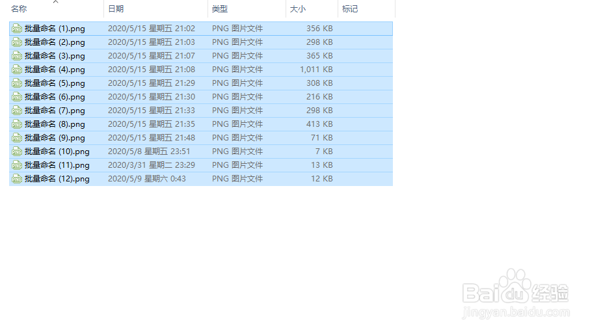Click PNG icon of 批量命名 (4).png
Screen dimensions: 603x333
point(16,70)
